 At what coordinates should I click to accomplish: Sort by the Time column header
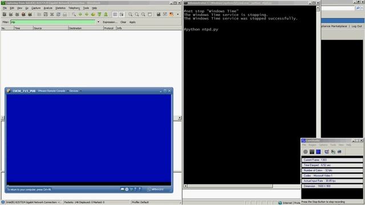coord(23,28)
